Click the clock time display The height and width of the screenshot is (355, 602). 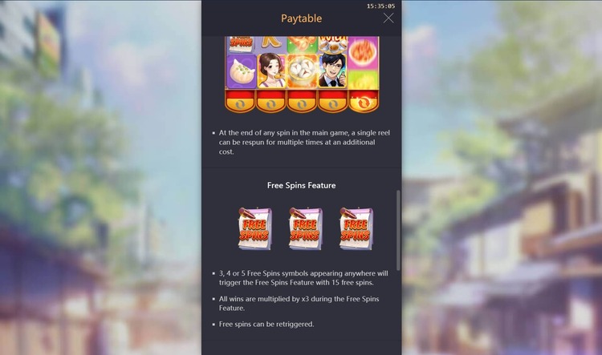pos(380,6)
